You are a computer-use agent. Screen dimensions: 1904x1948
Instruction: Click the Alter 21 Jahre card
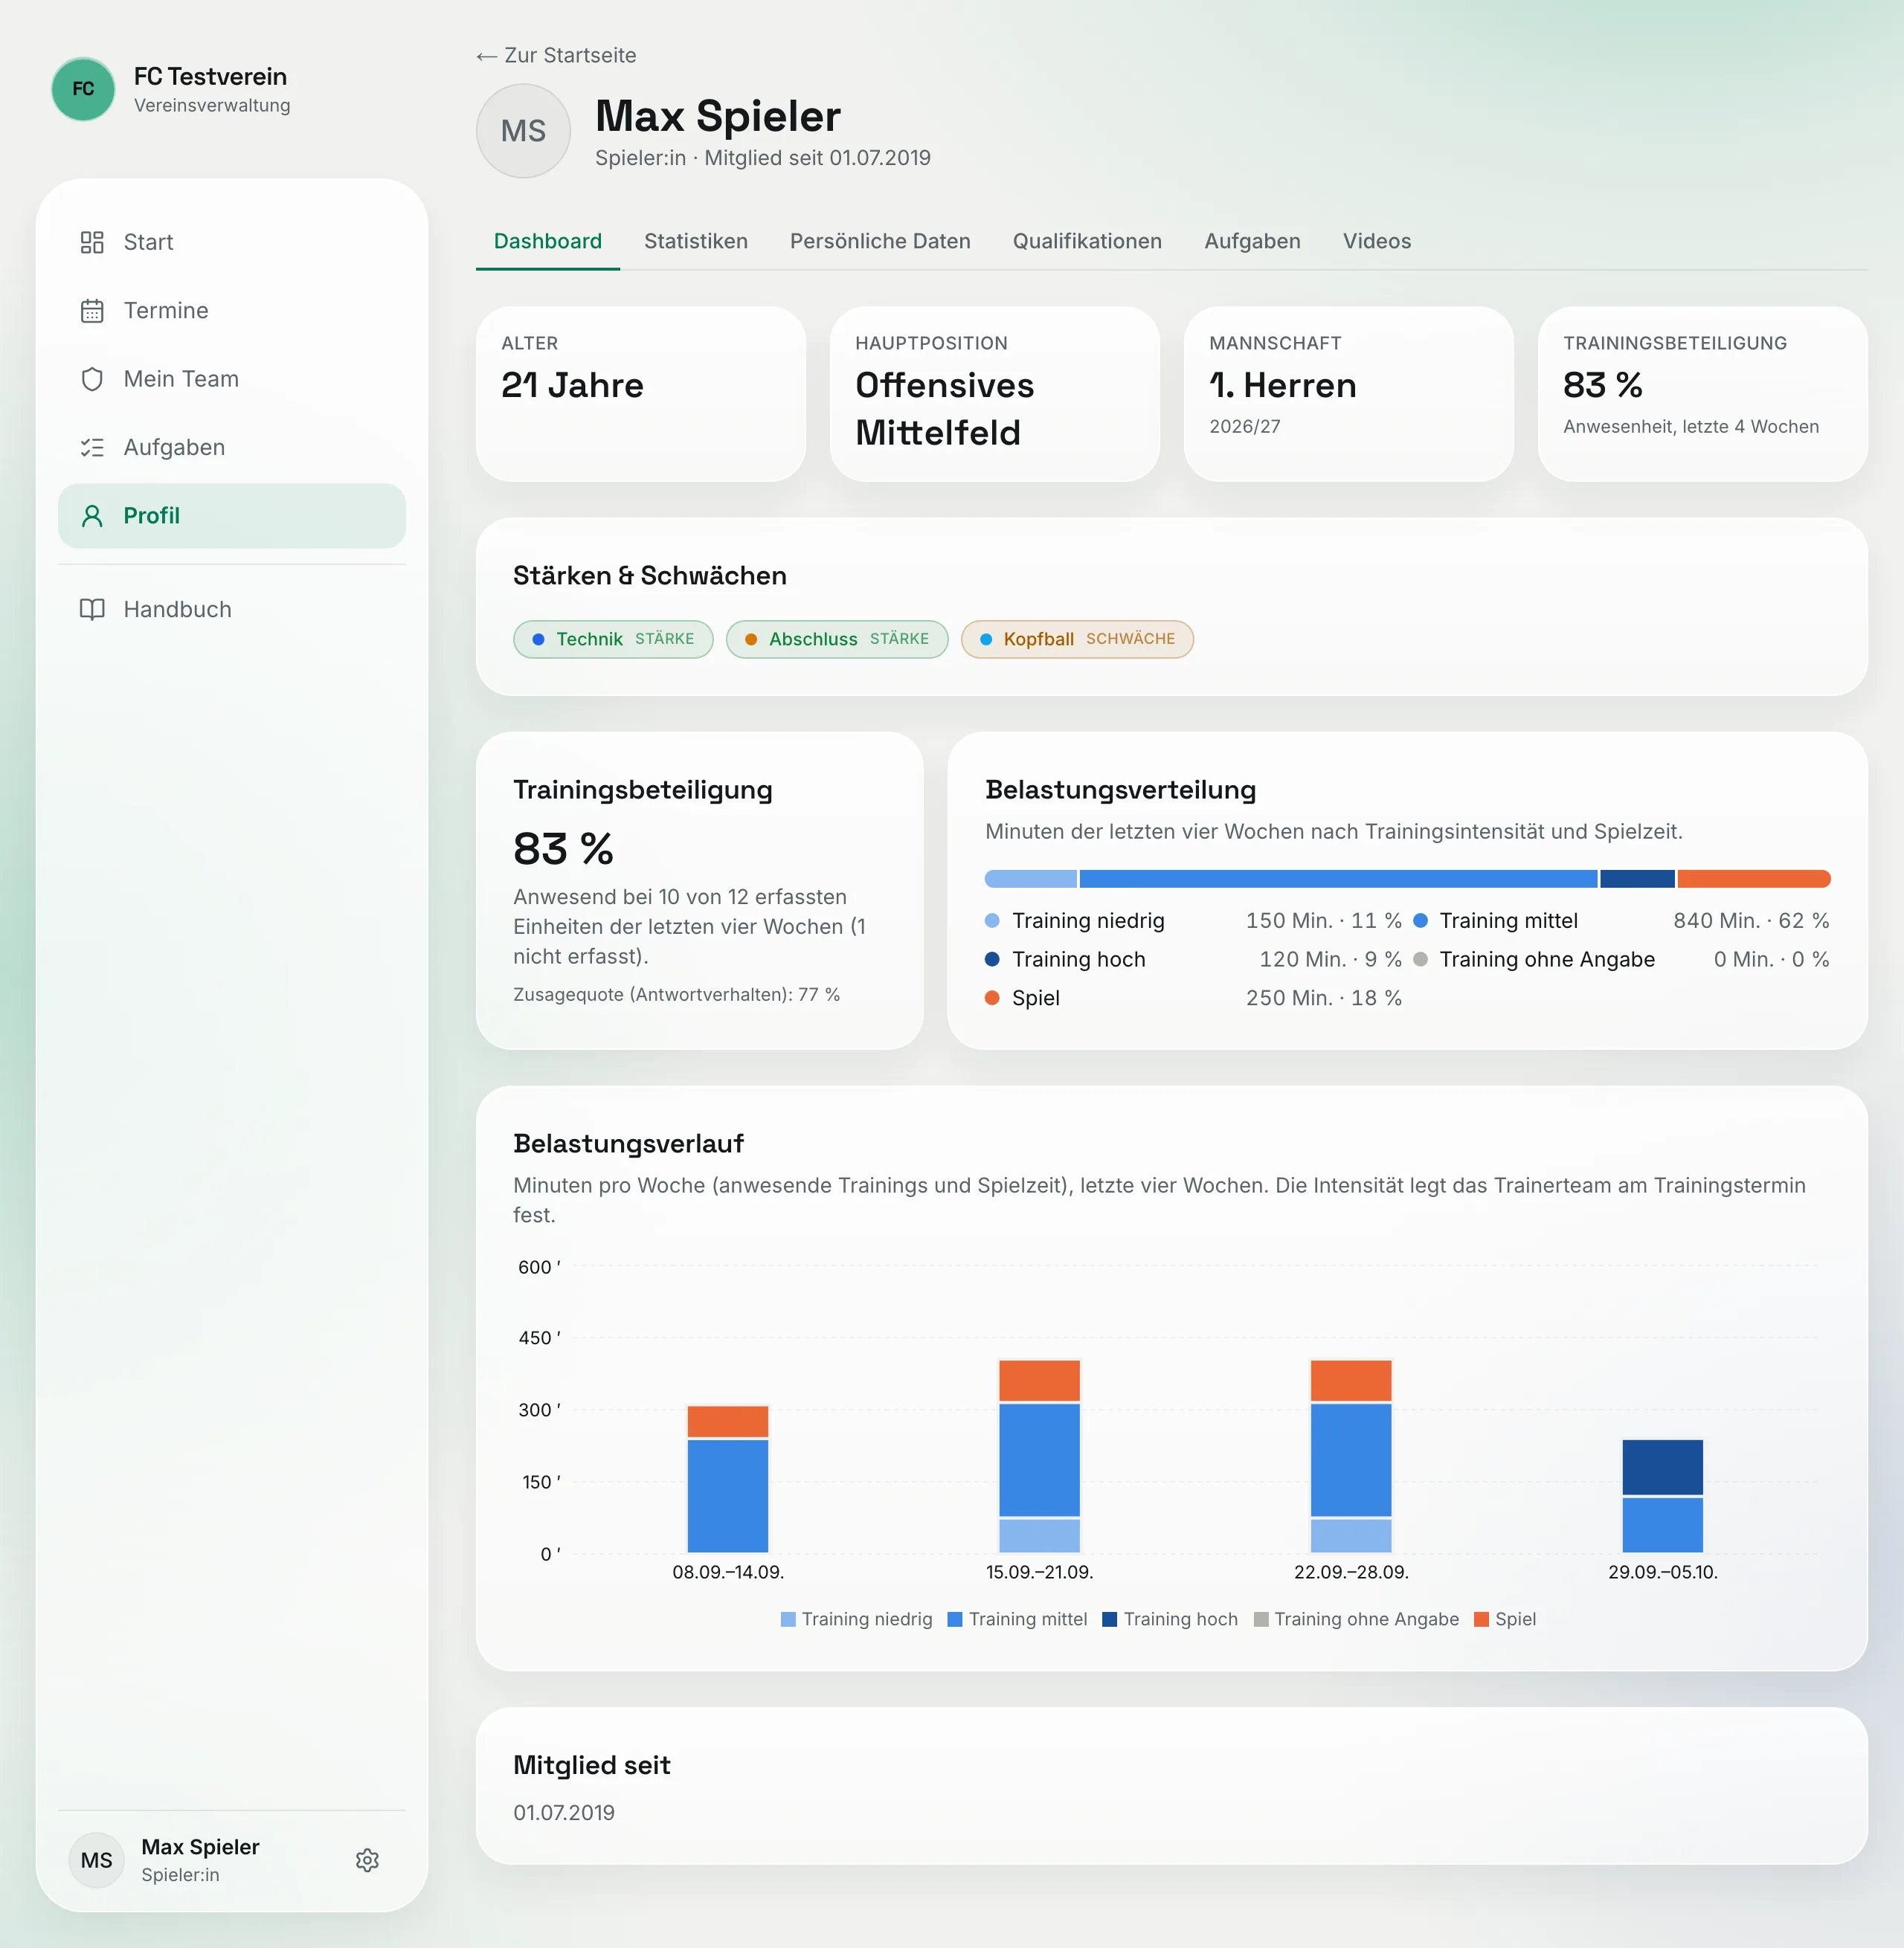(641, 394)
